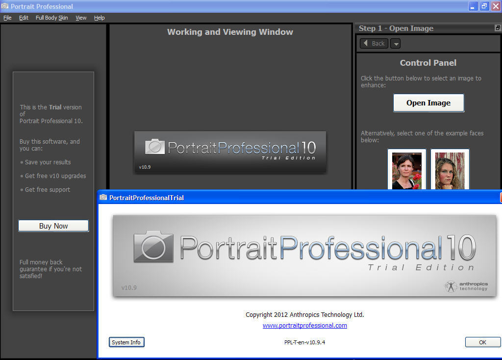Image resolution: width=502 pixels, height=360 pixels.
Task: Click the camera logo in the about banner
Action: (x=153, y=246)
